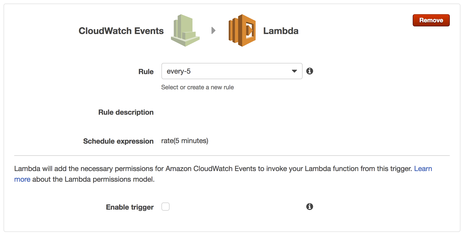This screenshot has height=235, width=464.
Task: Click the gray arrow between the service icons
Action: [213, 30]
